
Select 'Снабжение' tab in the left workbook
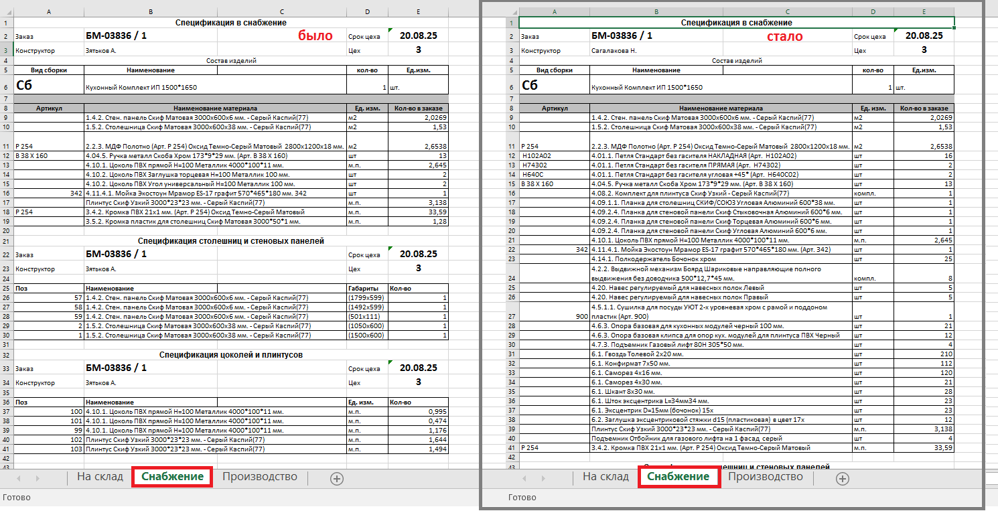[x=173, y=477]
